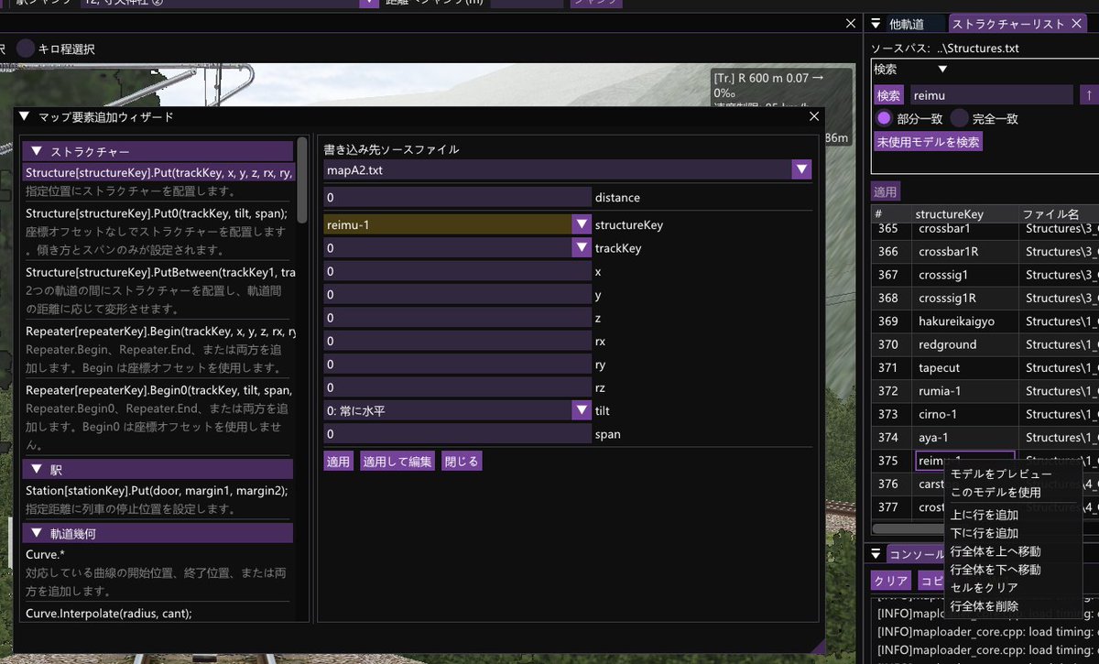Select the cirno-1 cell

964,414
